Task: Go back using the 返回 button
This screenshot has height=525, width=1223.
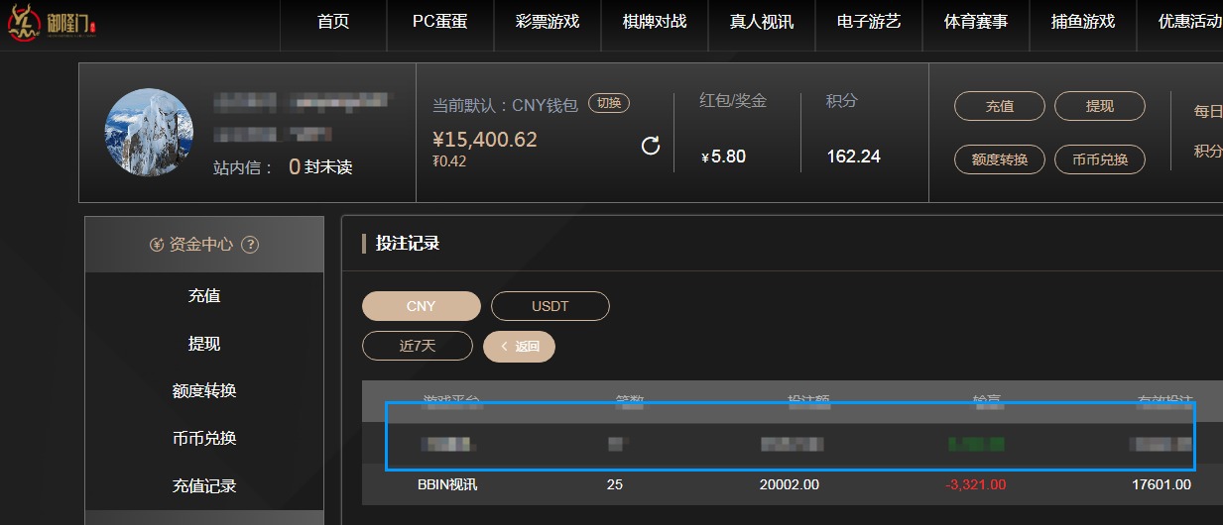Action: coord(519,346)
